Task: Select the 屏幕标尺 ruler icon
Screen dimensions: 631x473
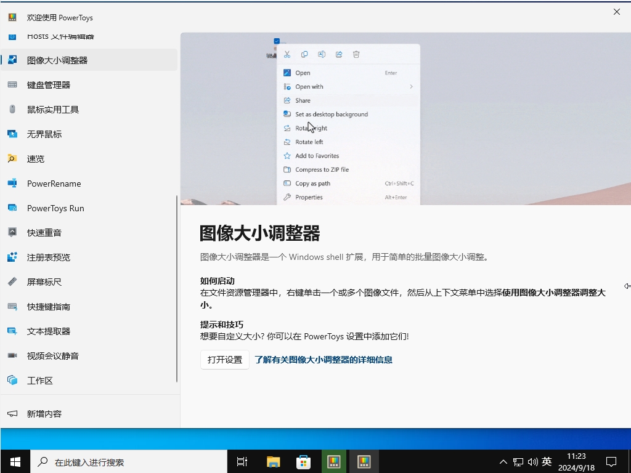Action: (x=12, y=281)
